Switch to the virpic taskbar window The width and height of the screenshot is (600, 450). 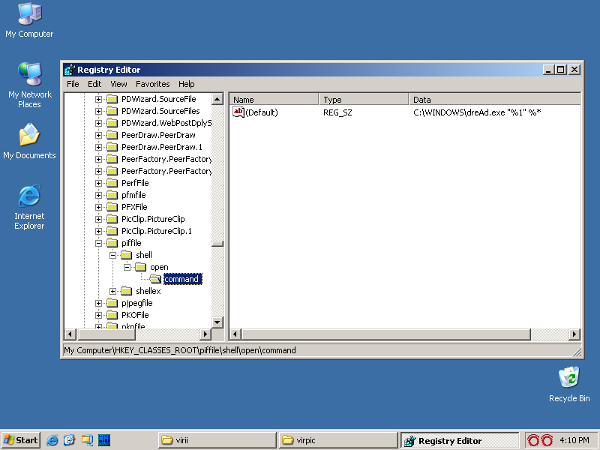(337, 440)
